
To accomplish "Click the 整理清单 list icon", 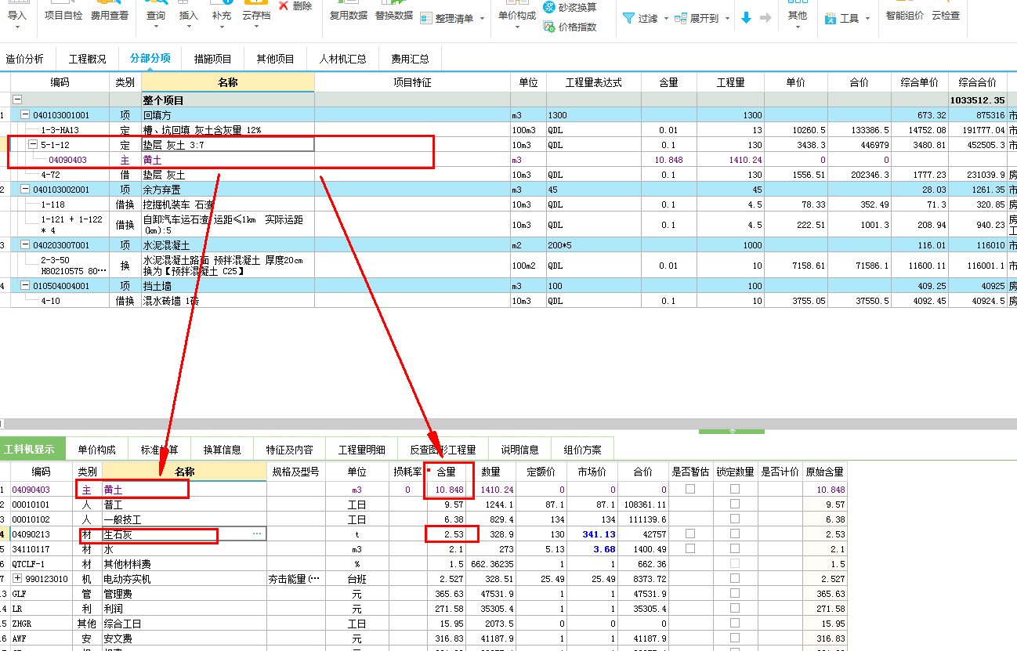I will pyautogui.click(x=426, y=18).
